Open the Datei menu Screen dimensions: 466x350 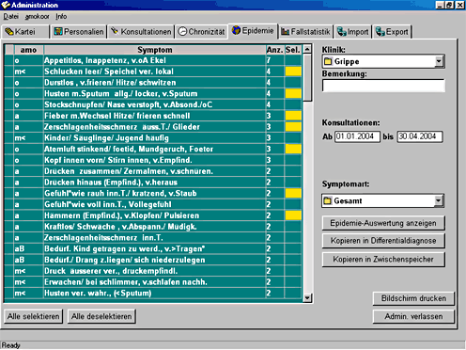pos(10,16)
